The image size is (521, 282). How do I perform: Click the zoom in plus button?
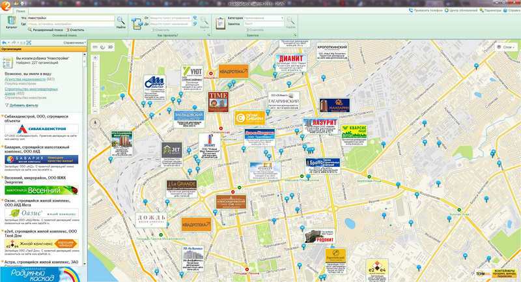pos(95,58)
